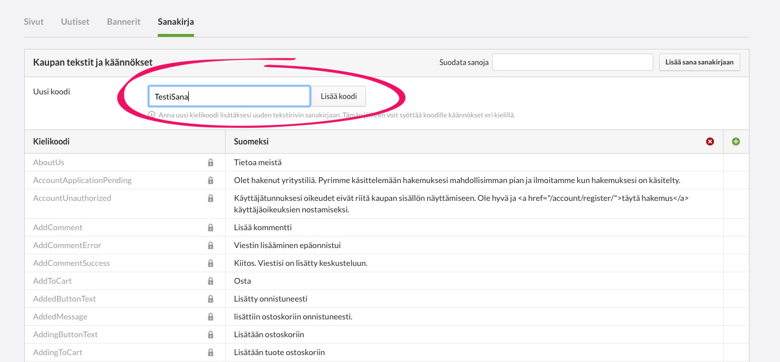Click the lock icon beside AddingToCart
Viewport: 780px width, 362px height.
(x=211, y=353)
